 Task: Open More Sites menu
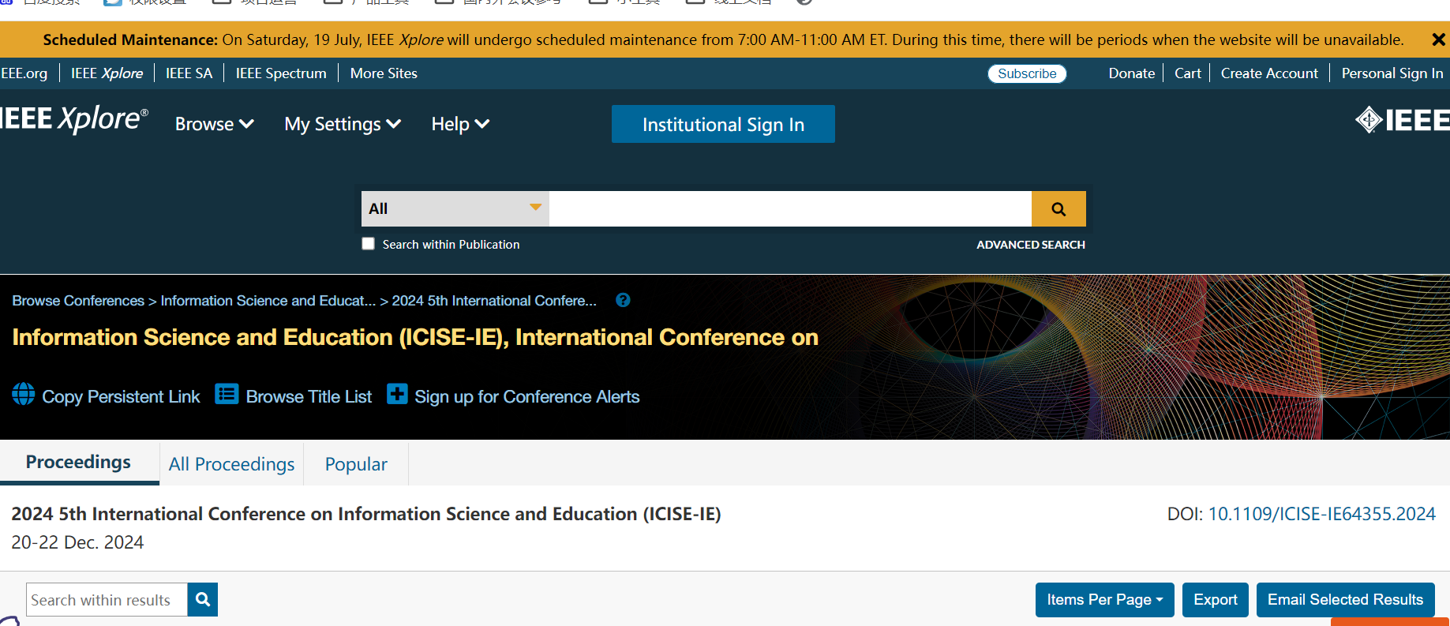click(384, 73)
